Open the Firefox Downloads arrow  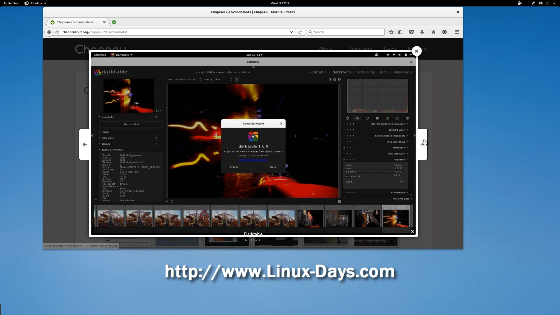tap(422, 32)
